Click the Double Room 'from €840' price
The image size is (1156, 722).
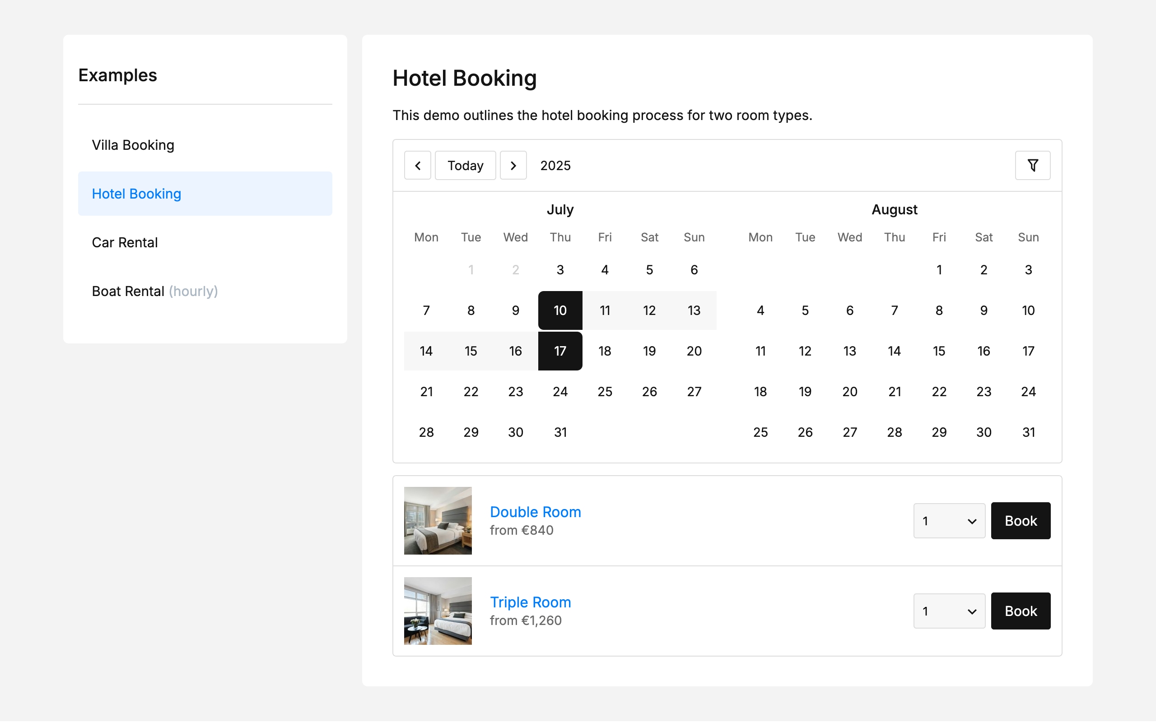pos(521,530)
